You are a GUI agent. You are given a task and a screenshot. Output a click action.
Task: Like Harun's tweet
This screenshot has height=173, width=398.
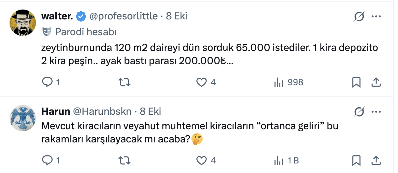pyautogui.click(x=201, y=161)
